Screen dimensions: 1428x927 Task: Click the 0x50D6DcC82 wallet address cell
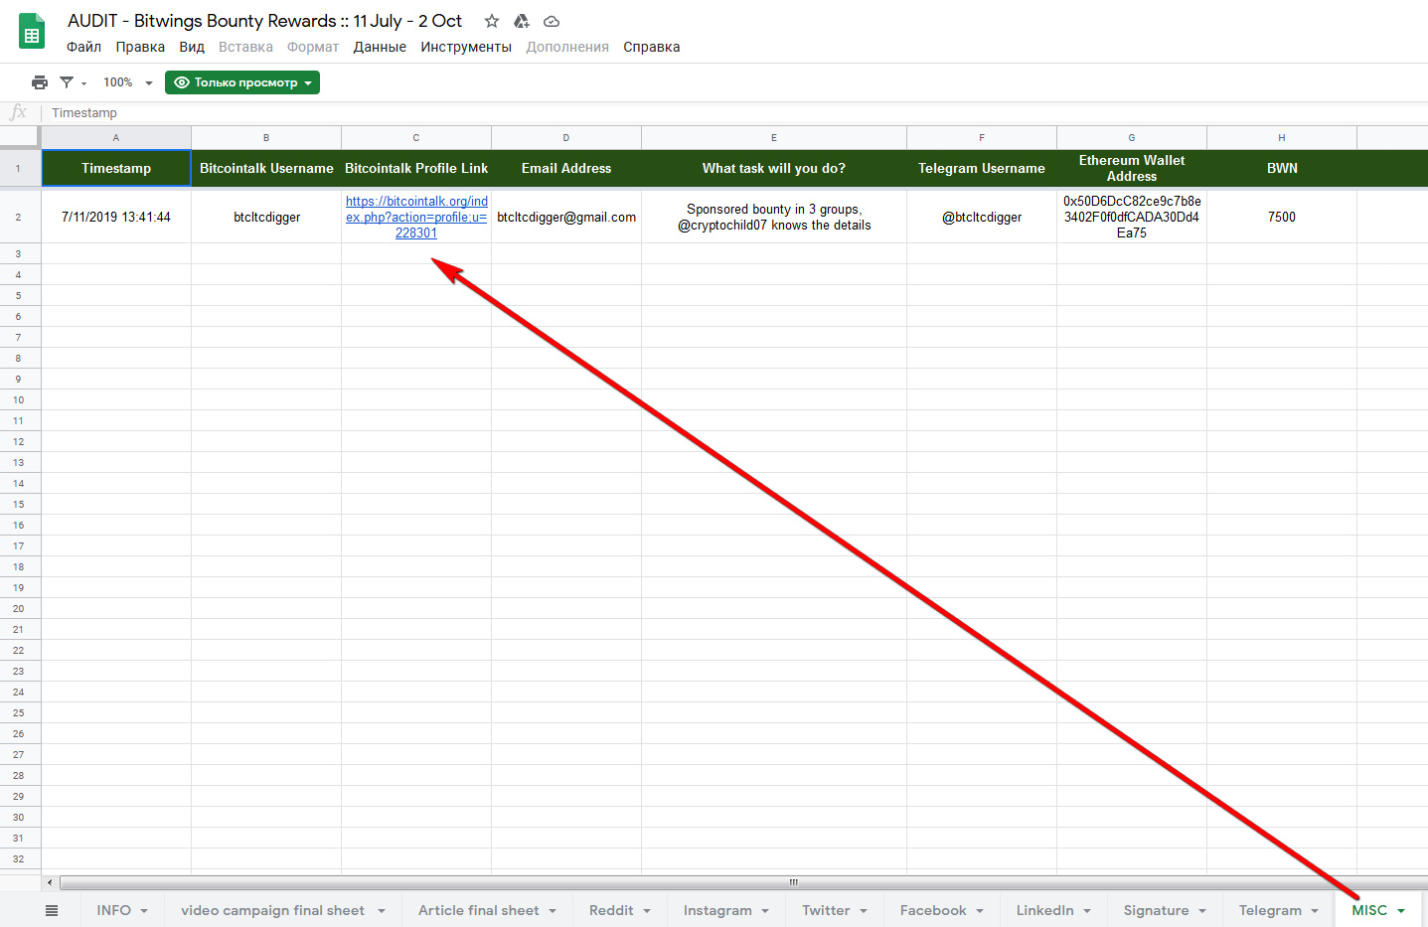pos(1132,217)
